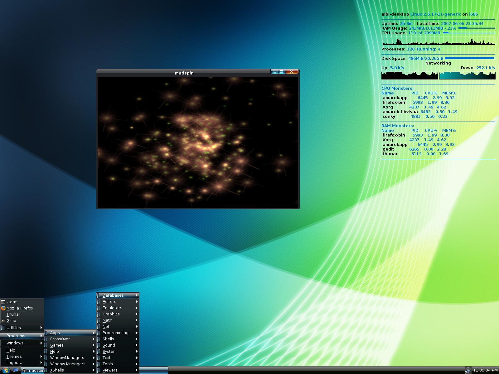
Task: Expand the Shells submenu arrow
Action: (137, 339)
